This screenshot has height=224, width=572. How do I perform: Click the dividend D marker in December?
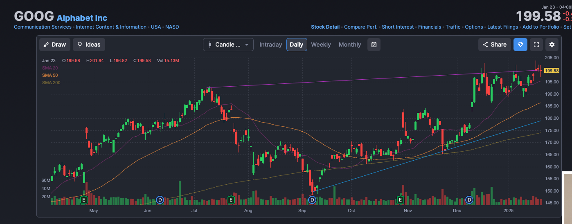(x=469, y=199)
